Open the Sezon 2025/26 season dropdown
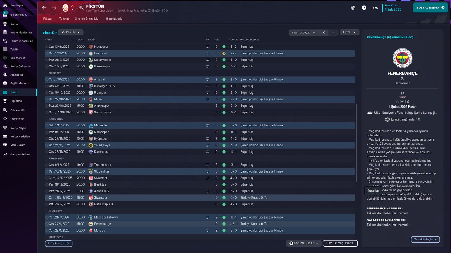This screenshot has width=451, height=253. coord(303,32)
